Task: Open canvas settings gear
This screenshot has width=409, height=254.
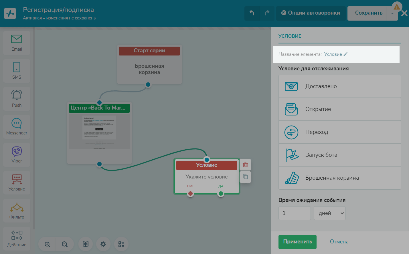Action: (103, 244)
